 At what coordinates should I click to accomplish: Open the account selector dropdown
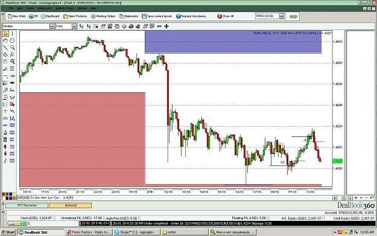282,16
